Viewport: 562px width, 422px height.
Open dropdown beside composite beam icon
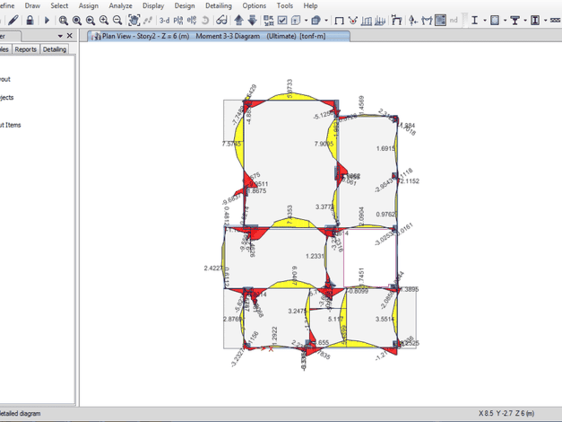coord(525,20)
